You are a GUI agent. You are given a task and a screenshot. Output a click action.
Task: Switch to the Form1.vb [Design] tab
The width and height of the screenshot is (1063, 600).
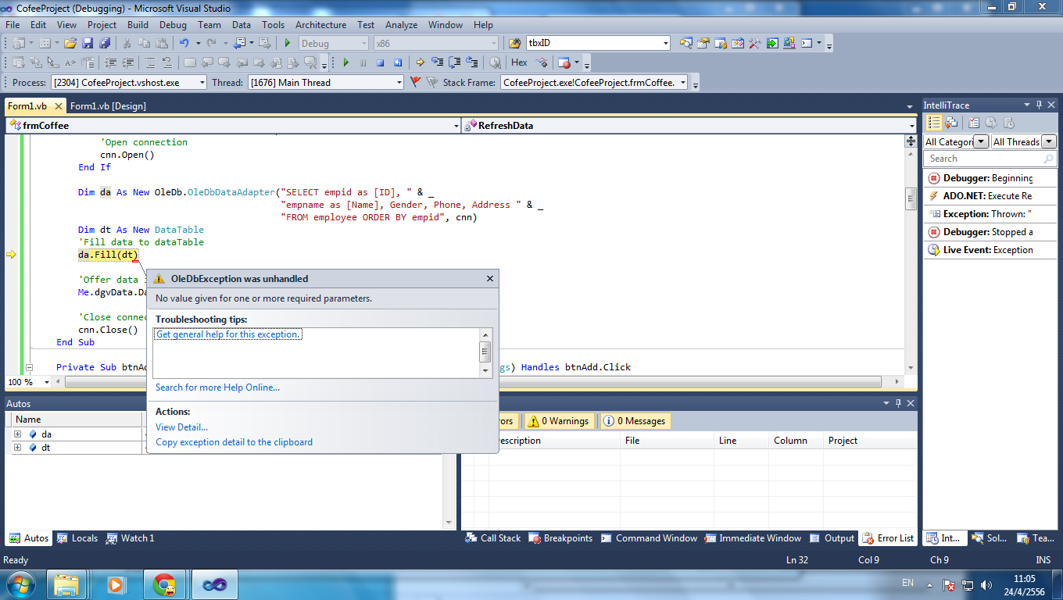108,106
